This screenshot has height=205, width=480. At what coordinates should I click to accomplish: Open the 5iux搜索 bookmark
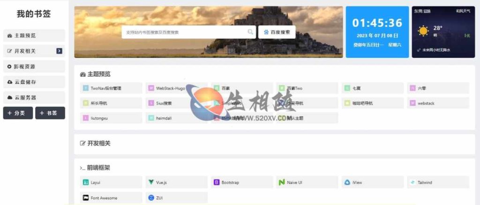click(x=177, y=103)
